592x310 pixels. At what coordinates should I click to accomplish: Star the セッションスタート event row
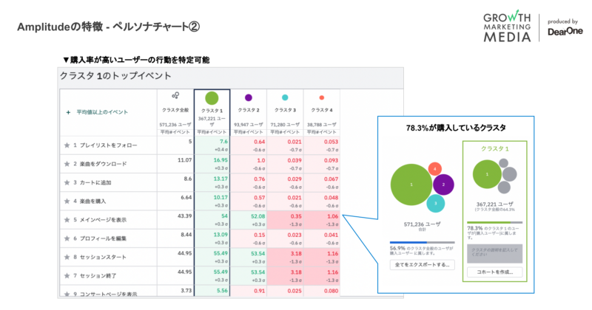[67, 257]
